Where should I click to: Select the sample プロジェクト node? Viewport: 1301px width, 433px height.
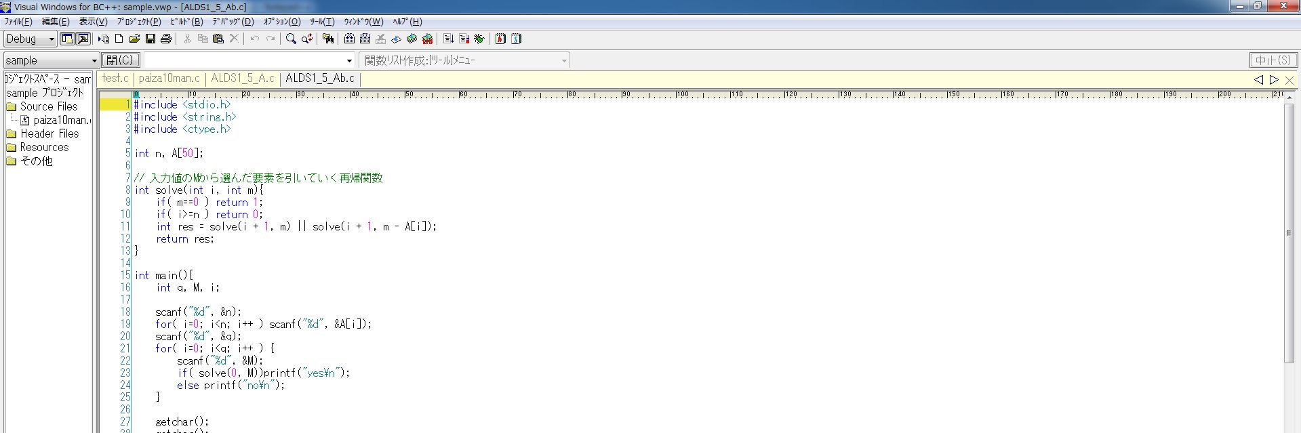click(45, 93)
